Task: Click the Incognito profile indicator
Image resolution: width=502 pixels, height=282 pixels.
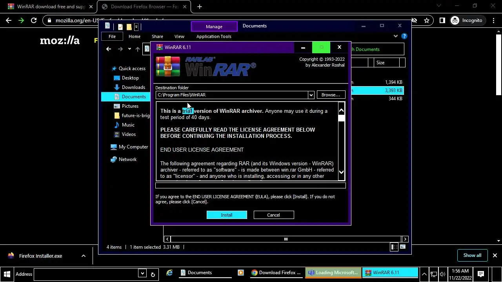Action: pos(467,20)
